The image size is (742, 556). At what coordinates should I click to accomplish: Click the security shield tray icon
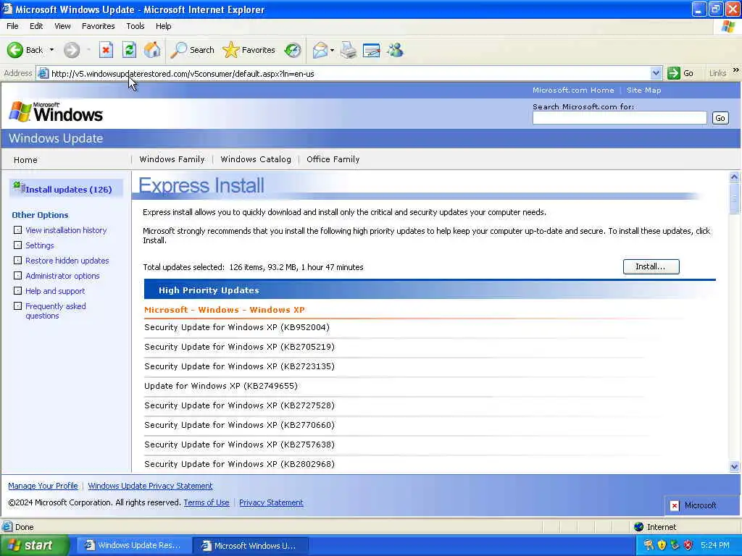point(662,545)
